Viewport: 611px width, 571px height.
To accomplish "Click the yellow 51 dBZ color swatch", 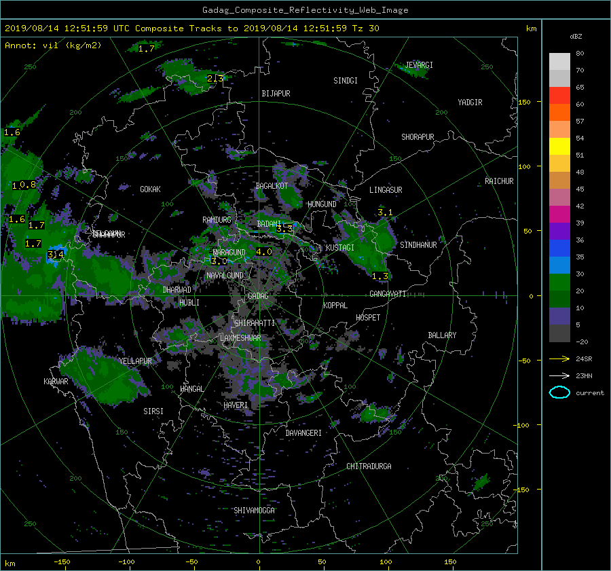I will point(559,147).
